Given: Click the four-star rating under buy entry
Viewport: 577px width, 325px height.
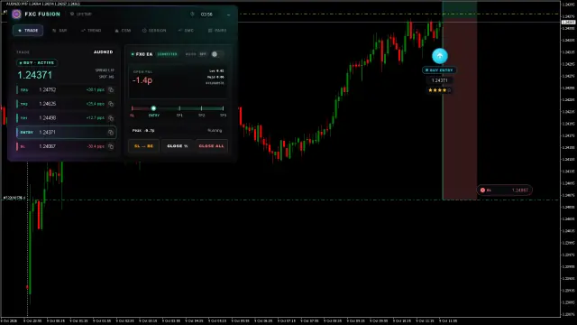Looking at the screenshot, I should pos(439,90).
